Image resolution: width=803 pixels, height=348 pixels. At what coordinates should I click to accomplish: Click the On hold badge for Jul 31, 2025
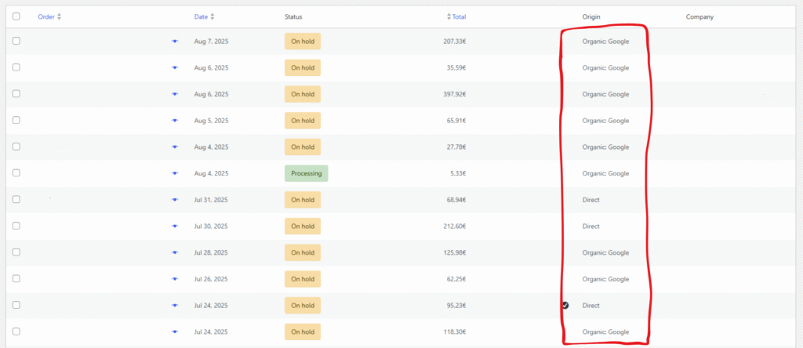[x=303, y=200]
